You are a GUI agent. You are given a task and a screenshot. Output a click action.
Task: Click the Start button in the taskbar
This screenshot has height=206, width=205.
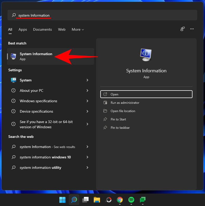[63, 200]
